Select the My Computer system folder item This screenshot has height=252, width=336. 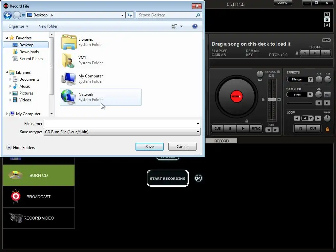(100, 79)
